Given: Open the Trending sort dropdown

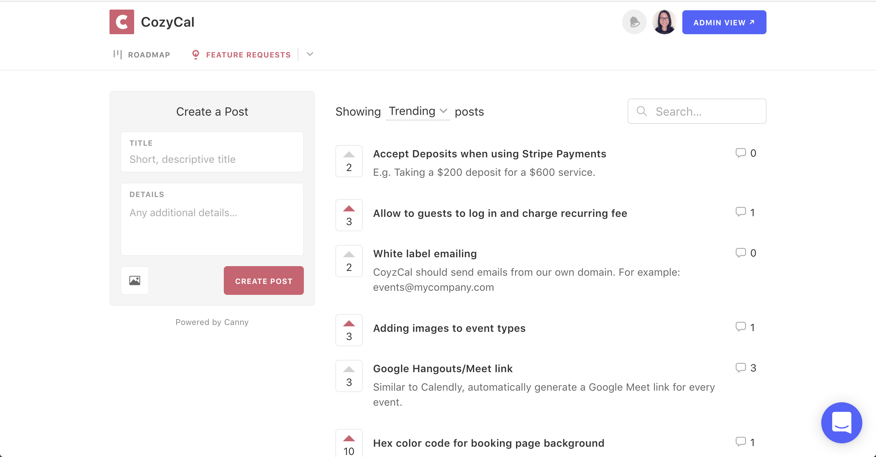Looking at the screenshot, I should (417, 112).
